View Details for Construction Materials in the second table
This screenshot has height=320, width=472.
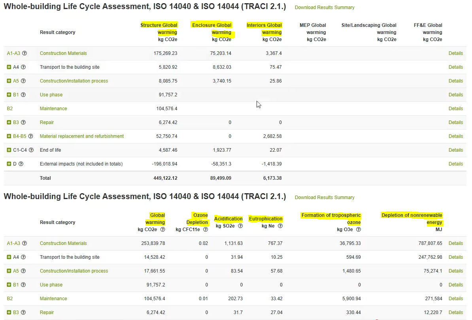pyautogui.click(x=455, y=243)
